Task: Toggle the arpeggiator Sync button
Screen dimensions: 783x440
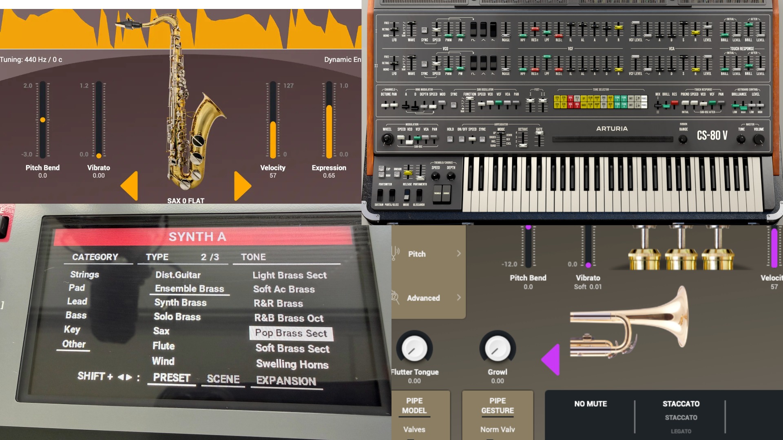Action: [x=482, y=139]
